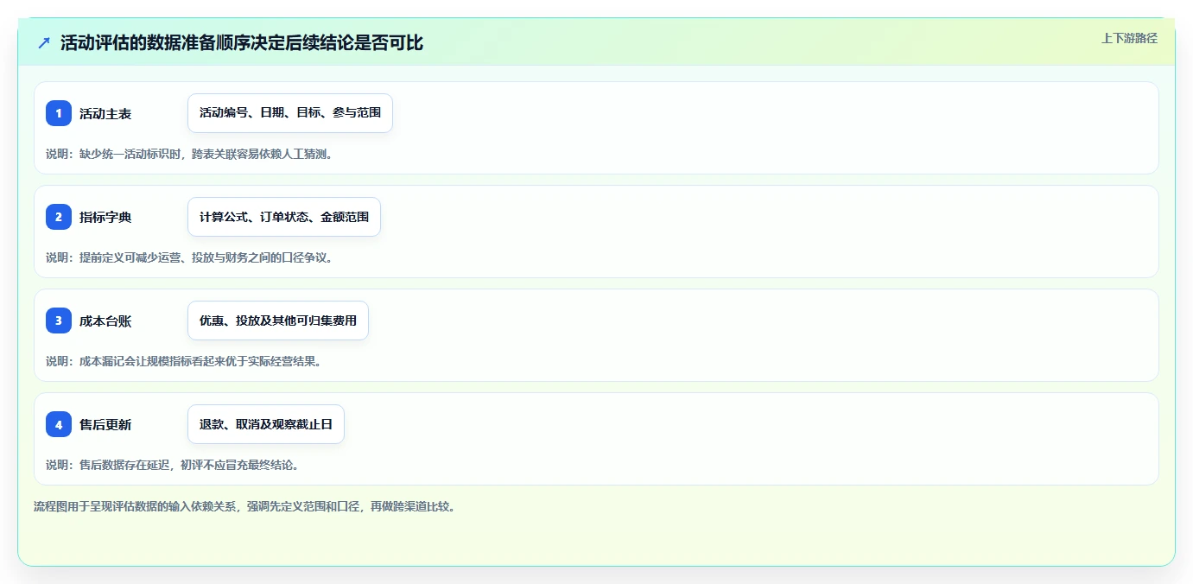Click step badge 1 for 活动主表
The height and width of the screenshot is (584, 1193).
click(59, 113)
